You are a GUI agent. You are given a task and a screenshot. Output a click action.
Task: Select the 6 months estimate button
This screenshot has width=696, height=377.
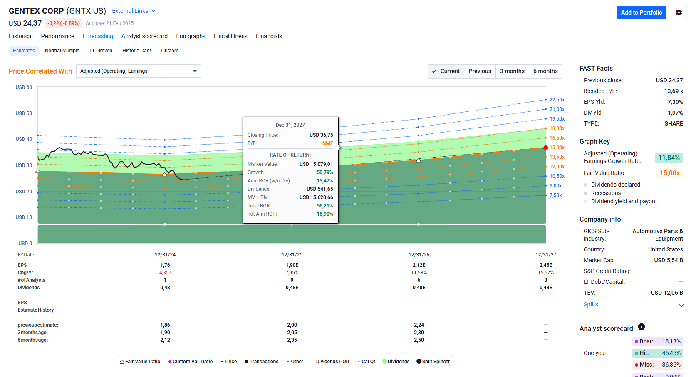point(545,71)
